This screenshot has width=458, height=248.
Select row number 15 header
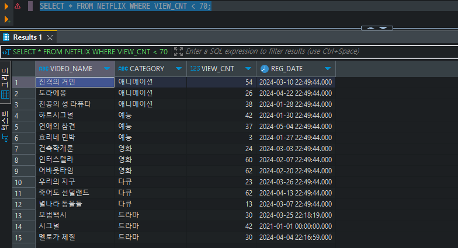pos(23,237)
